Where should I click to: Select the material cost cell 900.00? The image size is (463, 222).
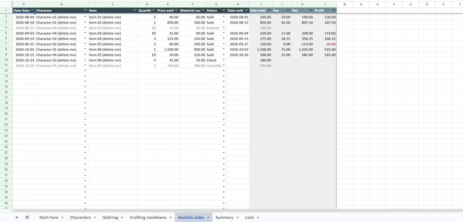tap(192, 49)
